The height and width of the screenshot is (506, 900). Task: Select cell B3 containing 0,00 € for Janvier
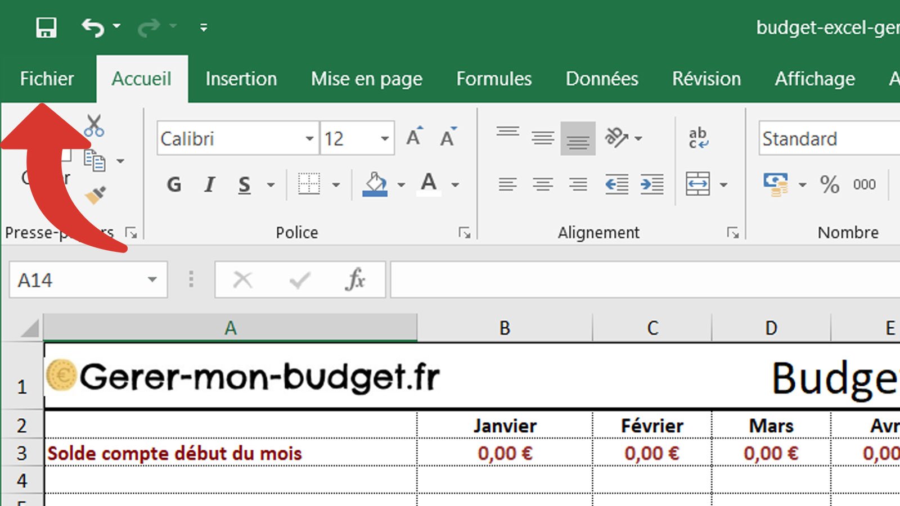505,453
